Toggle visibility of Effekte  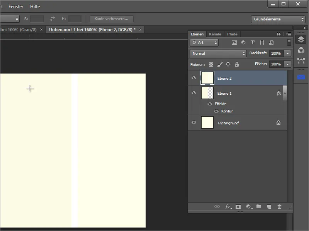(x=210, y=104)
